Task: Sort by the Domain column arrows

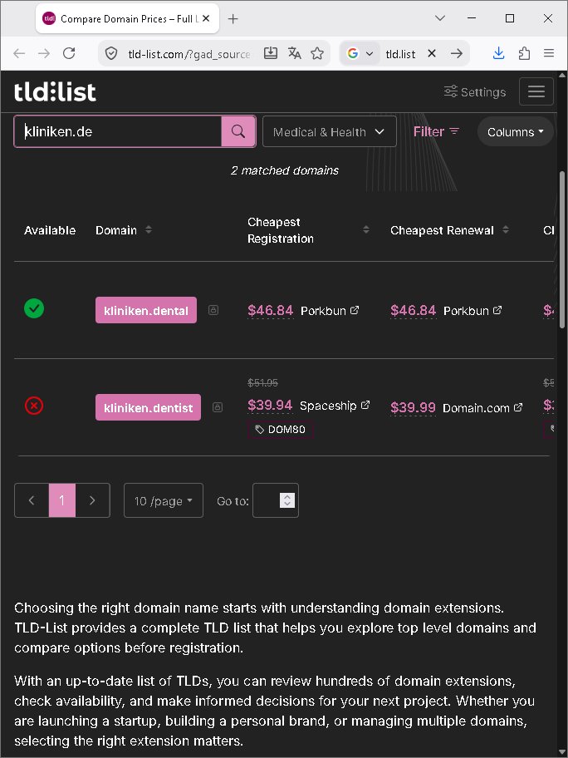Action: pos(149,229)
